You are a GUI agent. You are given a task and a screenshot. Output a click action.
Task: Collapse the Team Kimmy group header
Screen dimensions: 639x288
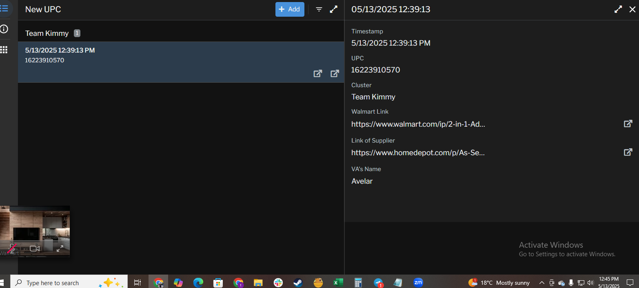(x=47, y=33)
